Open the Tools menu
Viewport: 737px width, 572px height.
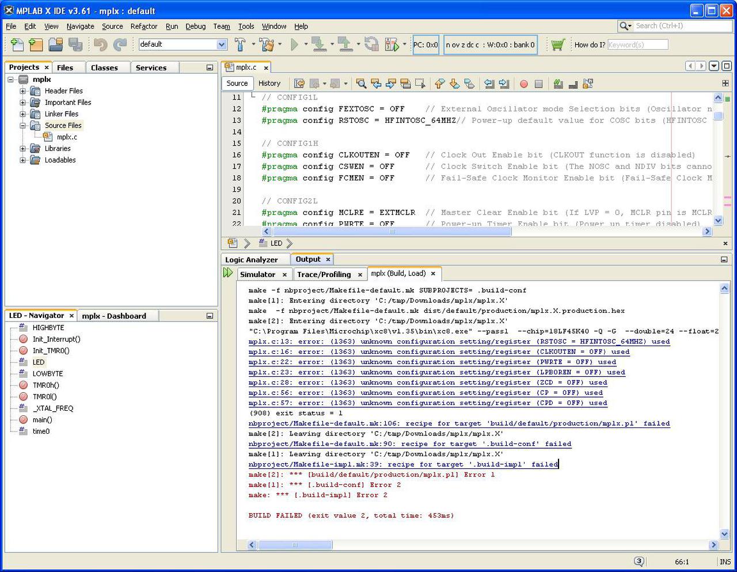(x=246, y=26)
